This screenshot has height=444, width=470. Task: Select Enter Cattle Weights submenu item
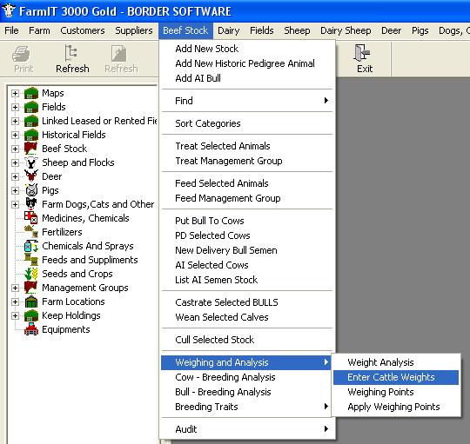(x=396, y=377)
